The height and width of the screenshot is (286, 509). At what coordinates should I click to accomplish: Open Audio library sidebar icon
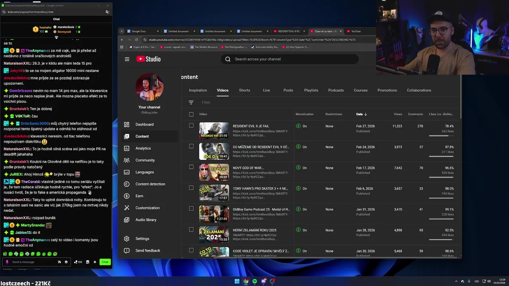[x=126, y=220]
